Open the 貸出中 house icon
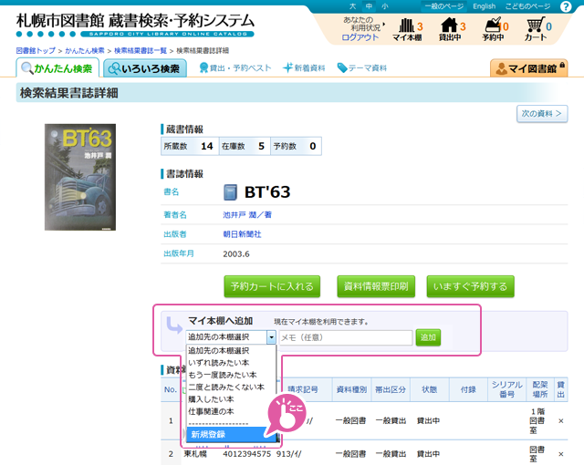Image resolution: width=584 pixels, height=465 pixels. click(450, 29)
